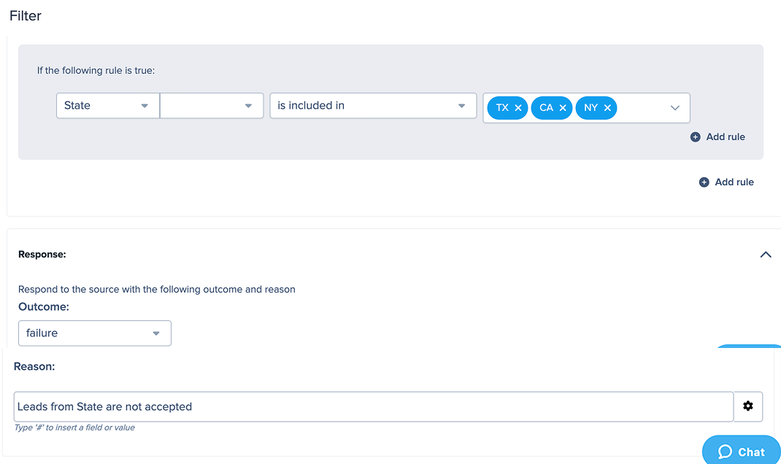Select the CA tag label

546,108
